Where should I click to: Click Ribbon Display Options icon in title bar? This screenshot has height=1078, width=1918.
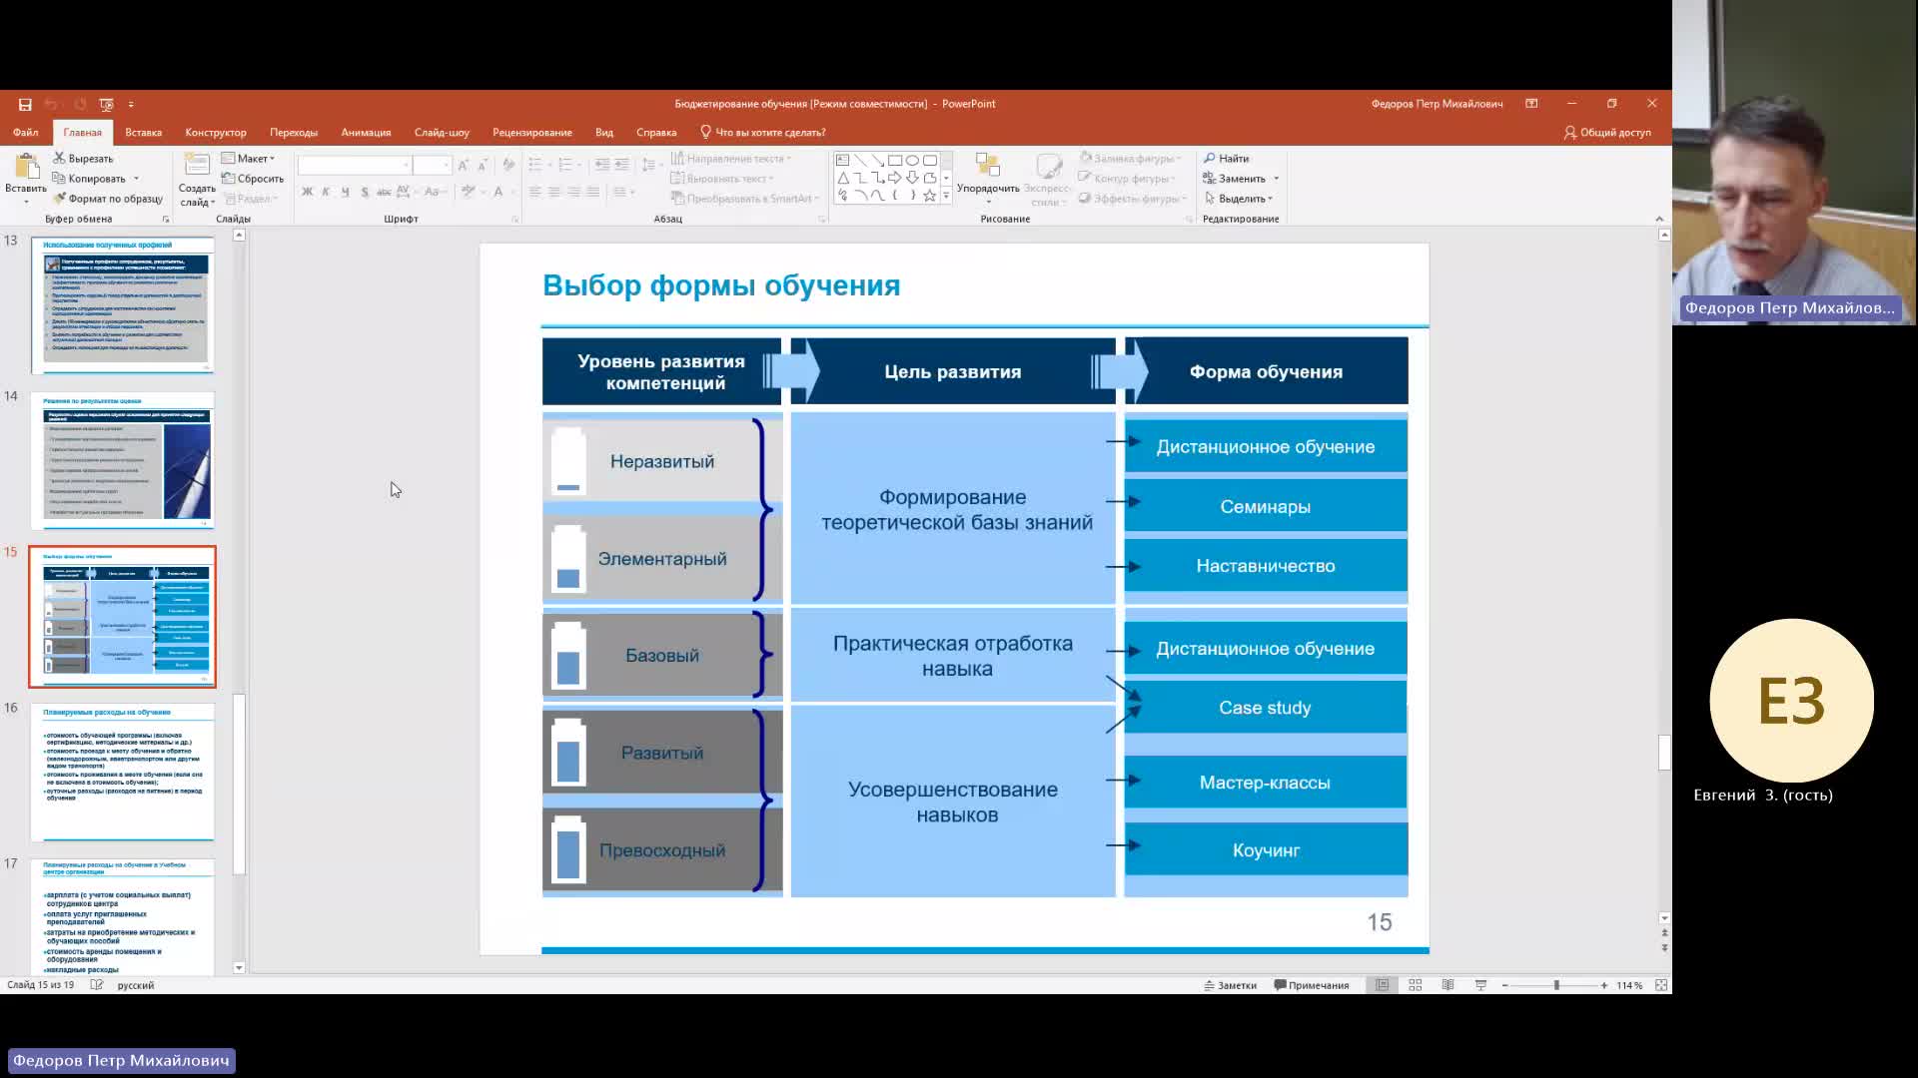pos(1531,104)
